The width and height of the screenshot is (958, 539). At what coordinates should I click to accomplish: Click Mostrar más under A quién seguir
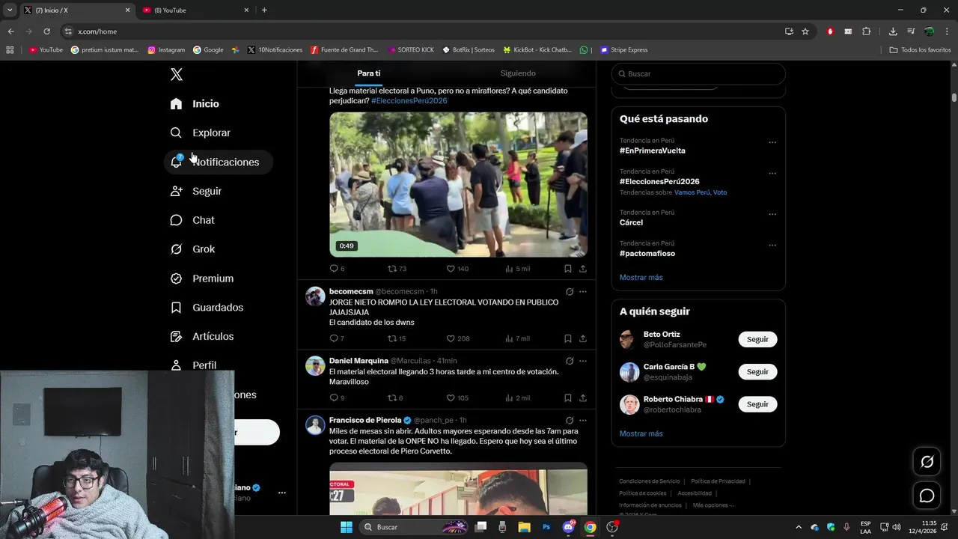641,434
